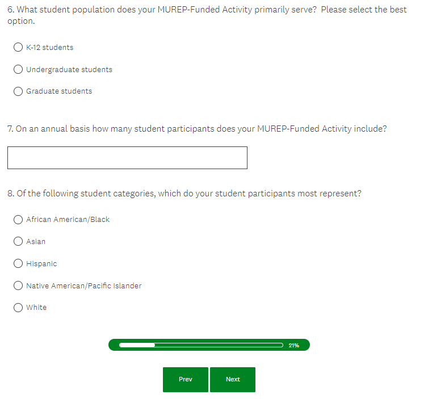The width and height of the screenshot is (424, 399).
Task: Choose the Undergraduate students radio button
Action: [x=18, y=70]
